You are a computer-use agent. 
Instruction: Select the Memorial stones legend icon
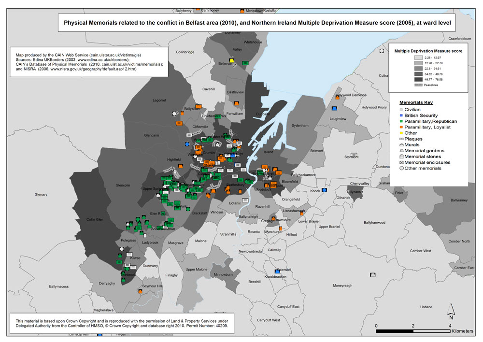coord(401,157)
